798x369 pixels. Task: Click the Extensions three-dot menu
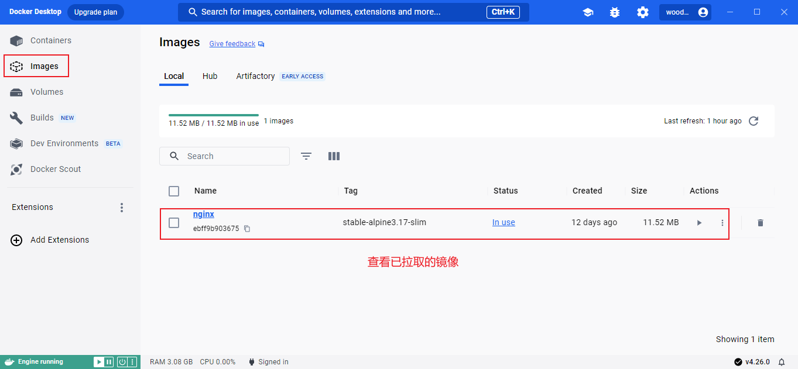pos(122,208)
